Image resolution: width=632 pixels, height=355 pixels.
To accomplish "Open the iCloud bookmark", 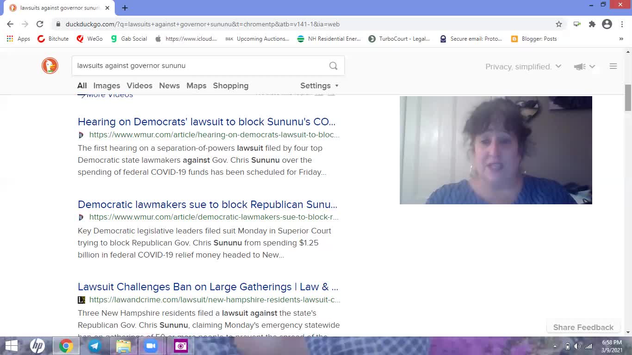I will pyautogui.click(x=186, y=39).
